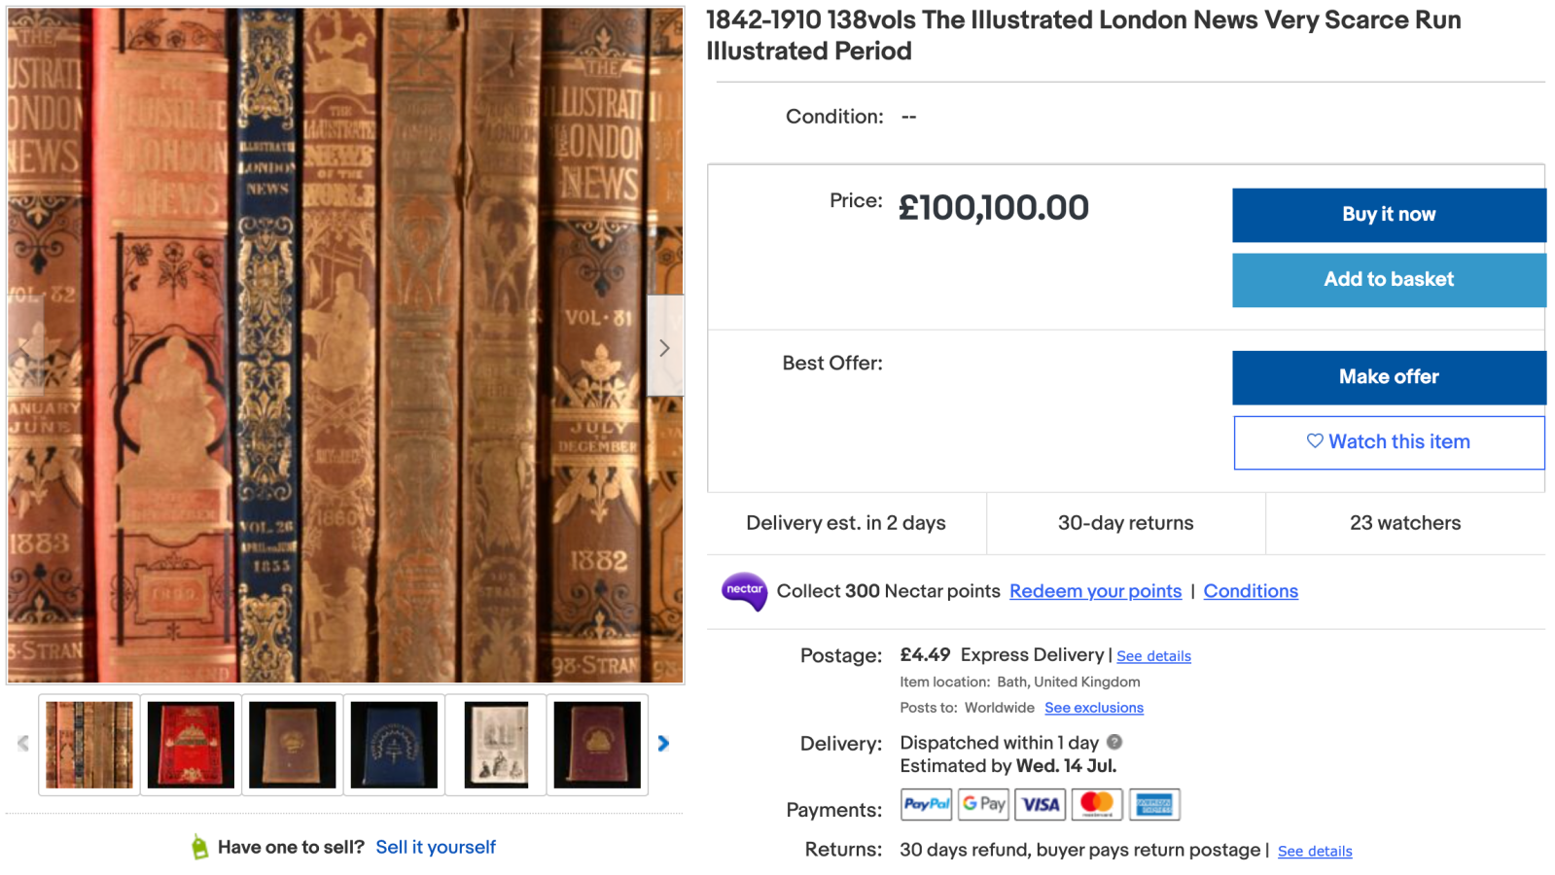Viewport: 1555px width, 875px height.
Task: Click the green price tag sell icon
Action: [199, 847]
